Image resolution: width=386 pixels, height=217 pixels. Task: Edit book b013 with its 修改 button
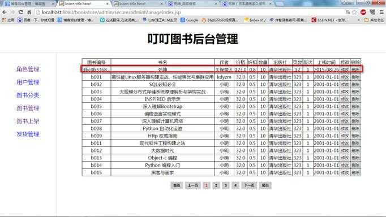click(x=345, y=158)
